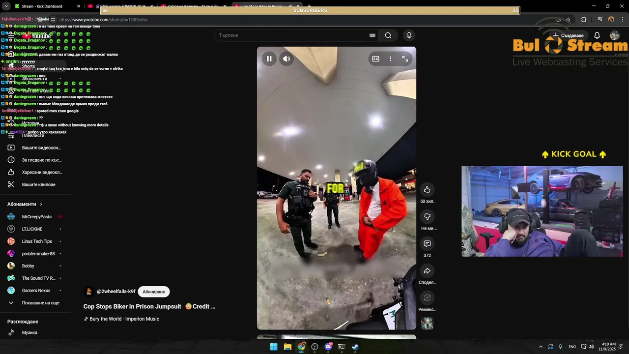Open the @2wheelfails-k9f channel link
The width and height of the screenshot is (629, 354).
pos(116,292)
